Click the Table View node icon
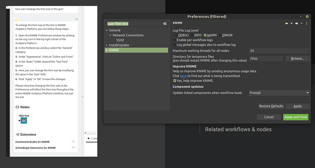The height and width of the screenshot is (168, 315). tap(24, 121)
